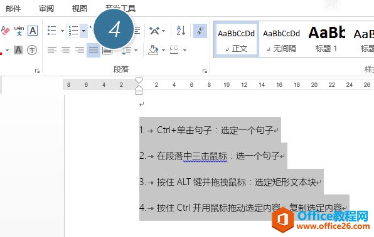
Task: Click the line 'Ctrl+单击句子：选定一个句子'
Action: pyautogui.click(x=215, y=130)
